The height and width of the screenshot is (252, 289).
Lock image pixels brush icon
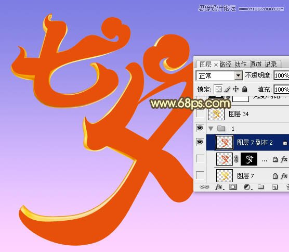click(x=227, y=90)
